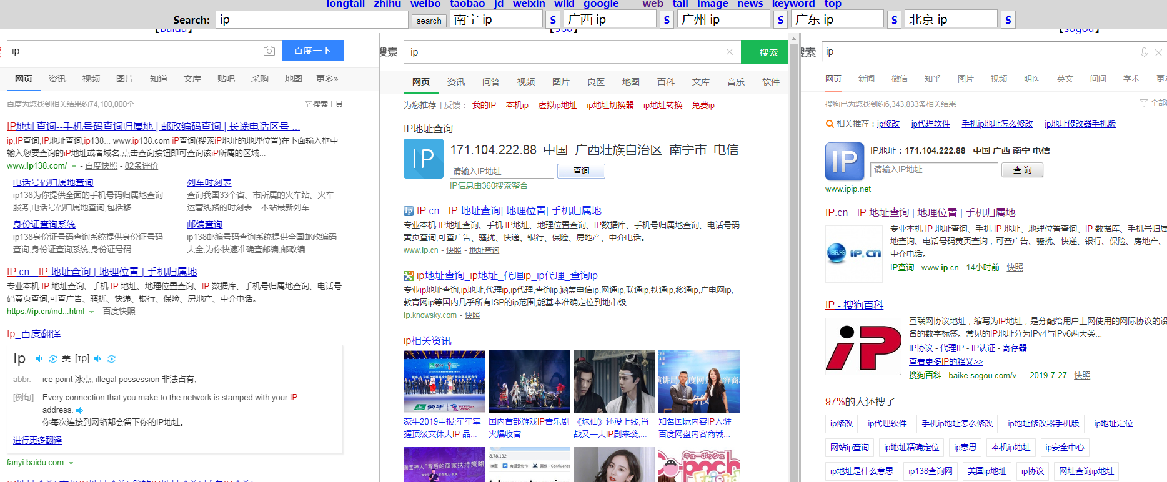
Task: Open the "zhihu" link at the top
Action: pyautogui.click(x=387, y=4)
